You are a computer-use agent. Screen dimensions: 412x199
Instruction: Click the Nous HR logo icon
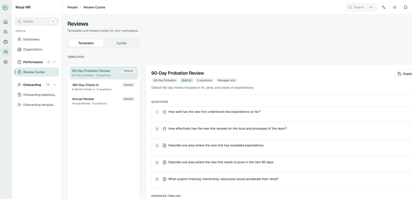(6, 7)
